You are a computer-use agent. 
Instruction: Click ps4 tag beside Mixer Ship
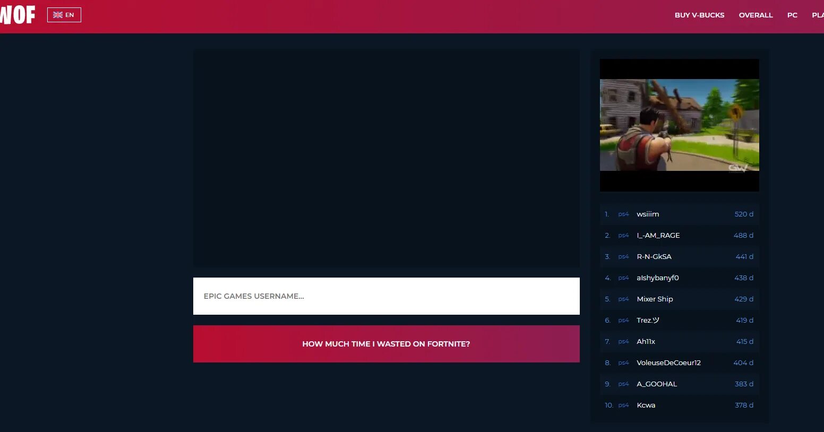623,299
